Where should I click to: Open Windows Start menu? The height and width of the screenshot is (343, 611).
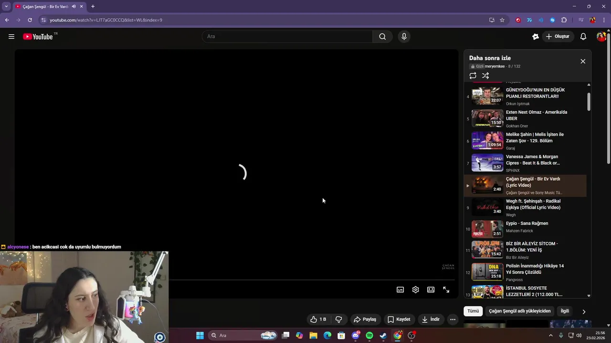click(x=200, y=335)
